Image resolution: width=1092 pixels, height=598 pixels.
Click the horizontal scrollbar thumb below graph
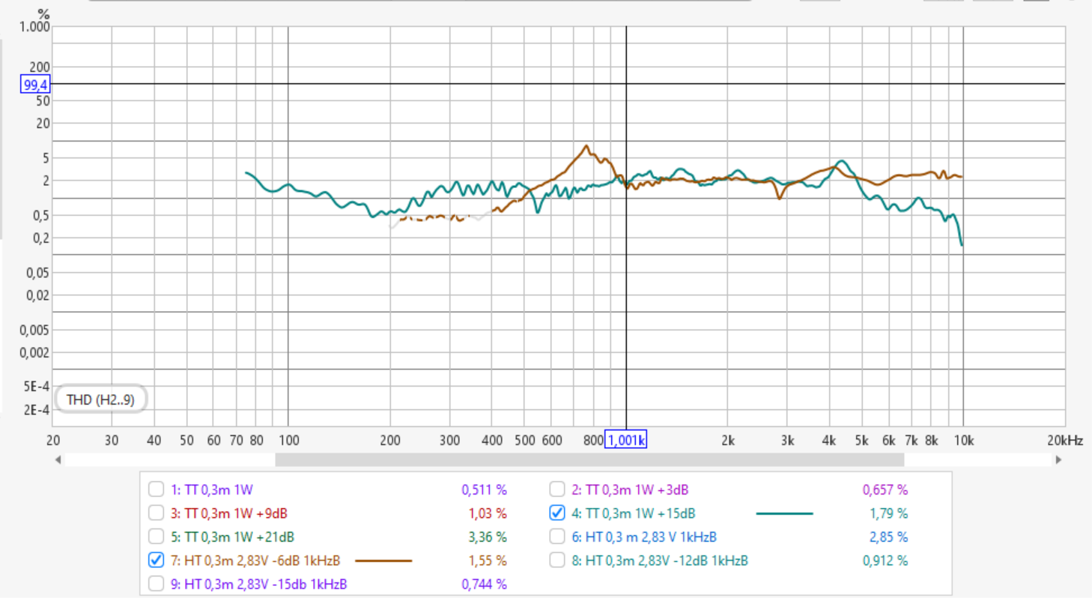589,459
